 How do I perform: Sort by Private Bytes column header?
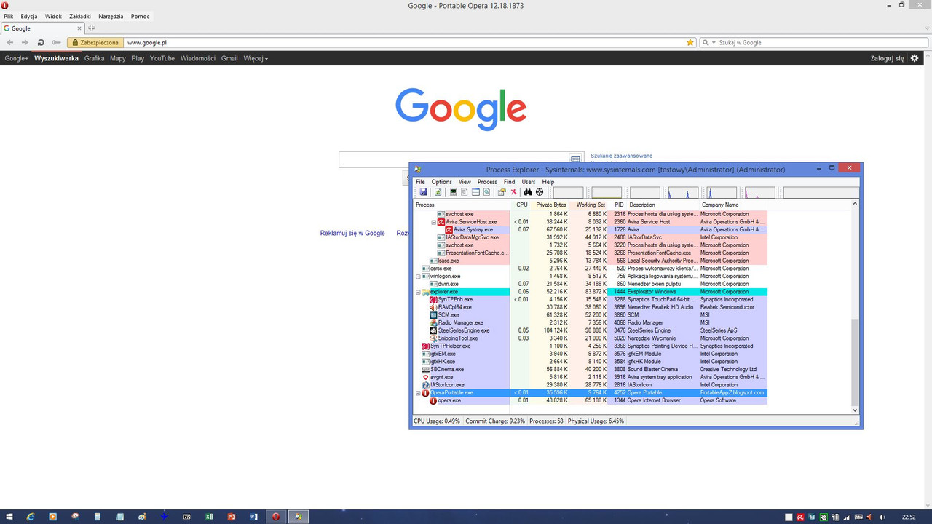(550, 205)
